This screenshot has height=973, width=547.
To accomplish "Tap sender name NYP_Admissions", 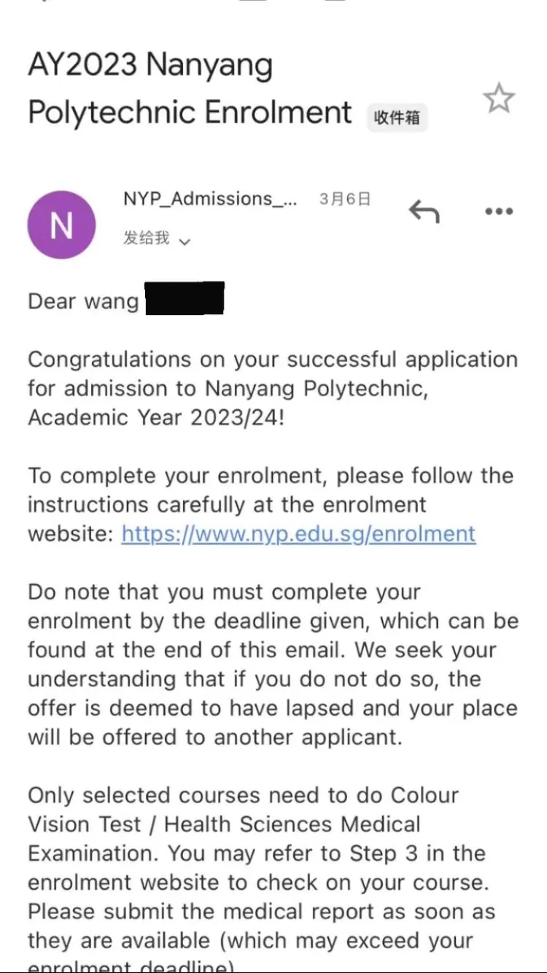I will click(210, 199).
